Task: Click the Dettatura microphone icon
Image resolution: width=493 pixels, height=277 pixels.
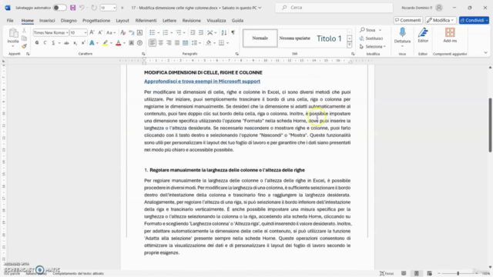Action: pos(402,32)
